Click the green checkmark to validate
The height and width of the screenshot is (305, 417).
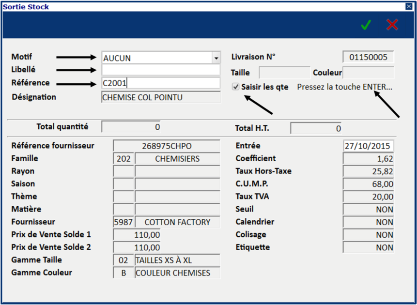[x=366, y=25]
